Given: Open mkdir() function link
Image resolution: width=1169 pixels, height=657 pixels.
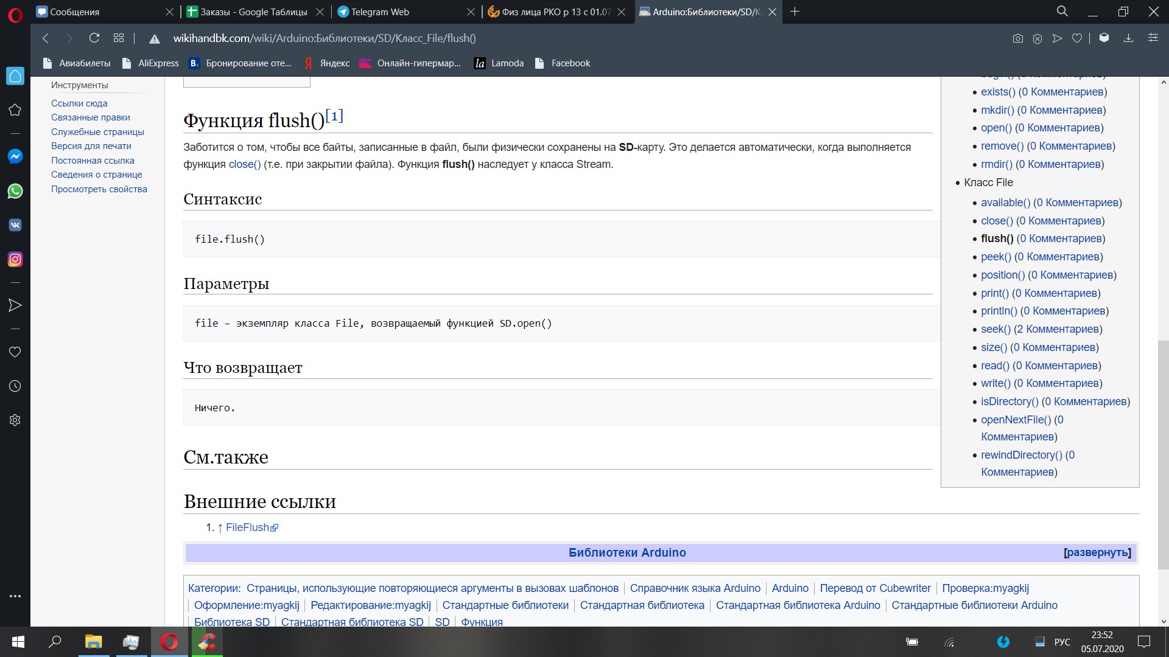Looking at the screenshot, I should tap(997, 110).
